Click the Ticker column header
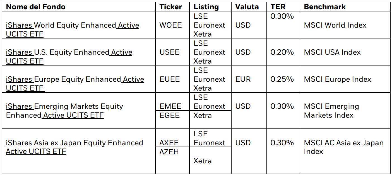This screenshot has height=175, width=392. (170, 7)
